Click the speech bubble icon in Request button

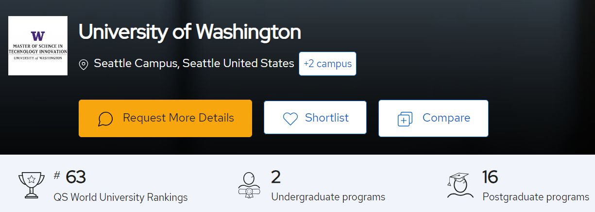tap(105, 119)
